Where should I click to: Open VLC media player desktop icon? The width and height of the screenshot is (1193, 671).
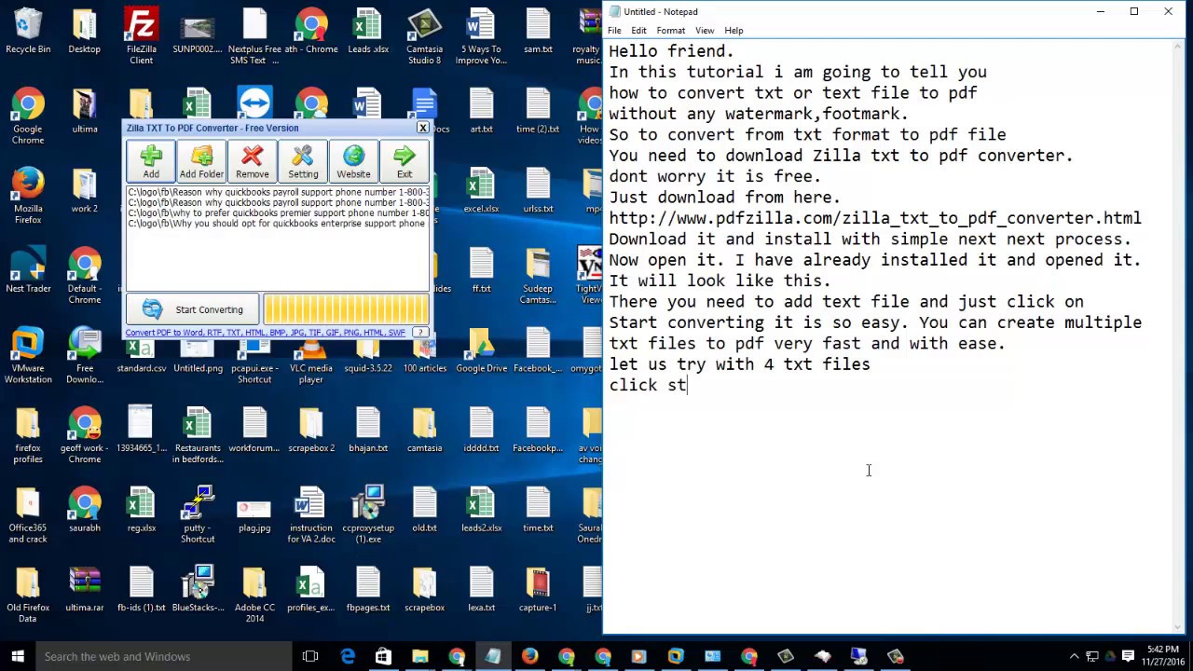point(310,356)
